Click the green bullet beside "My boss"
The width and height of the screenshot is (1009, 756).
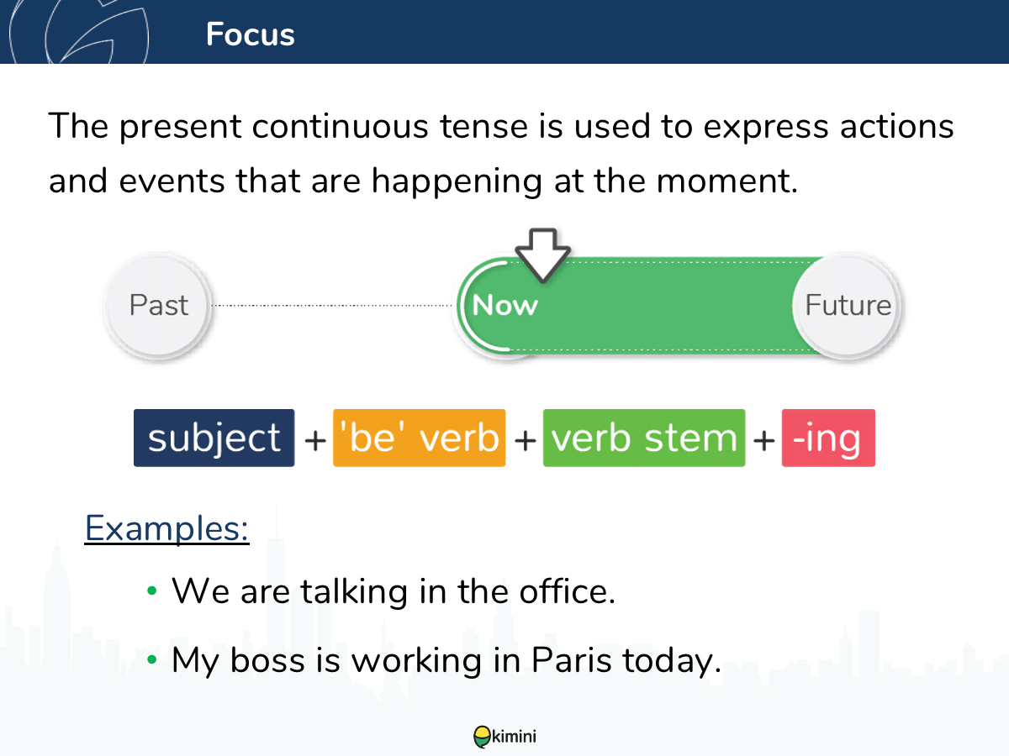pyautogui.click(x=152, y=660)
